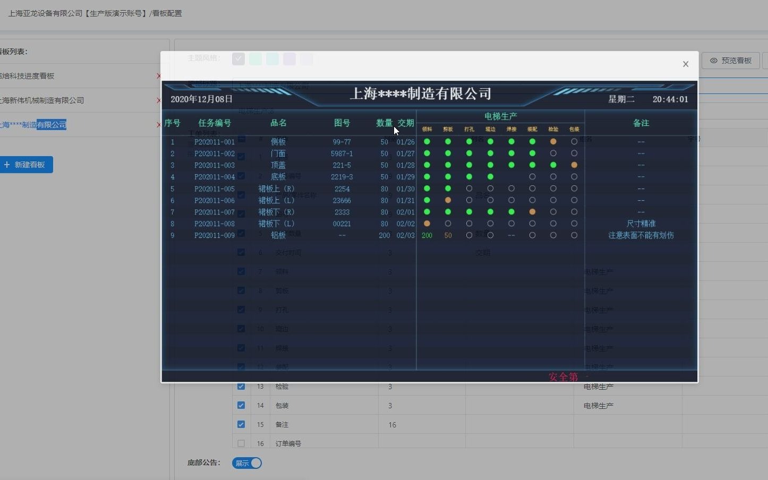This screenshot has width=768, height=480.
Task: Click the board title 上海****制造有限公司
Action: [x=421, y=94]
